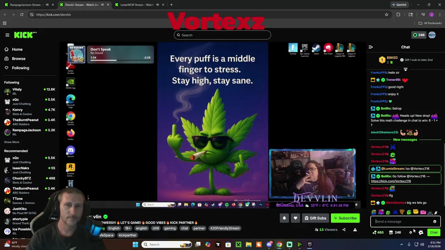This screenshot has width=445, height=250.
Task: Open File Explorer from the taskbar
Action: point(249,244)
